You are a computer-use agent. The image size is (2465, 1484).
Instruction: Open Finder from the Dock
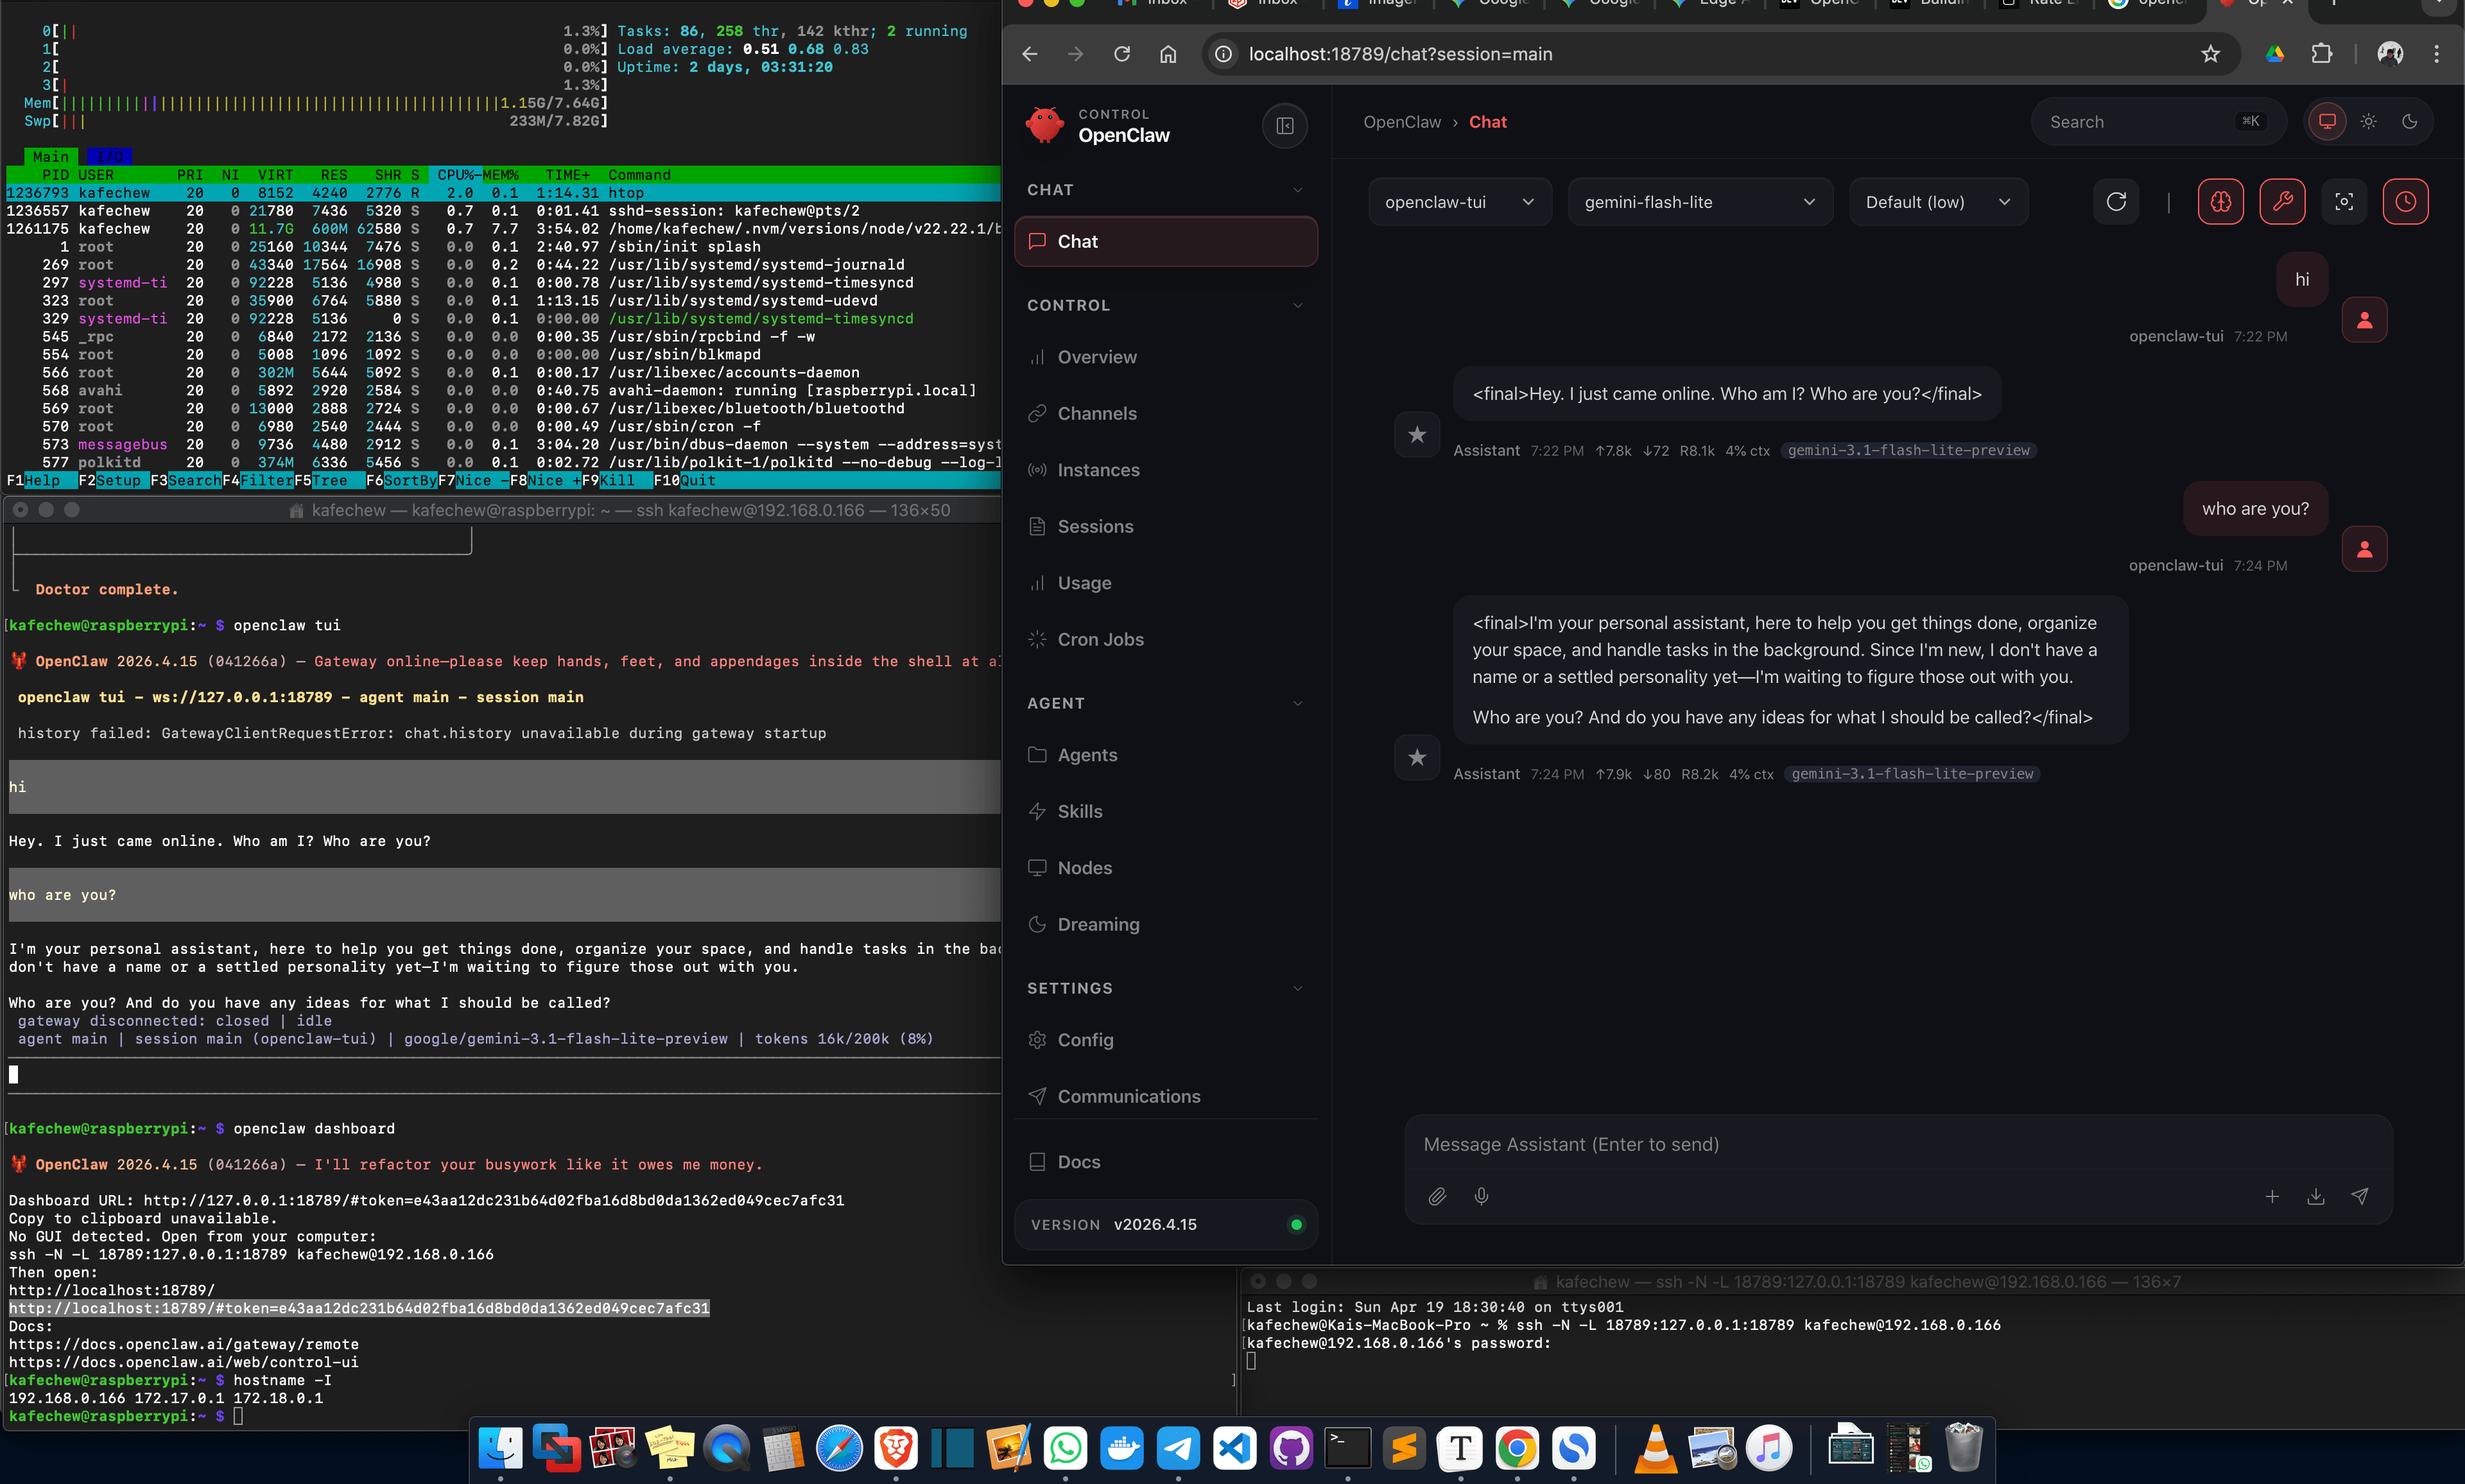point(501,1448)
